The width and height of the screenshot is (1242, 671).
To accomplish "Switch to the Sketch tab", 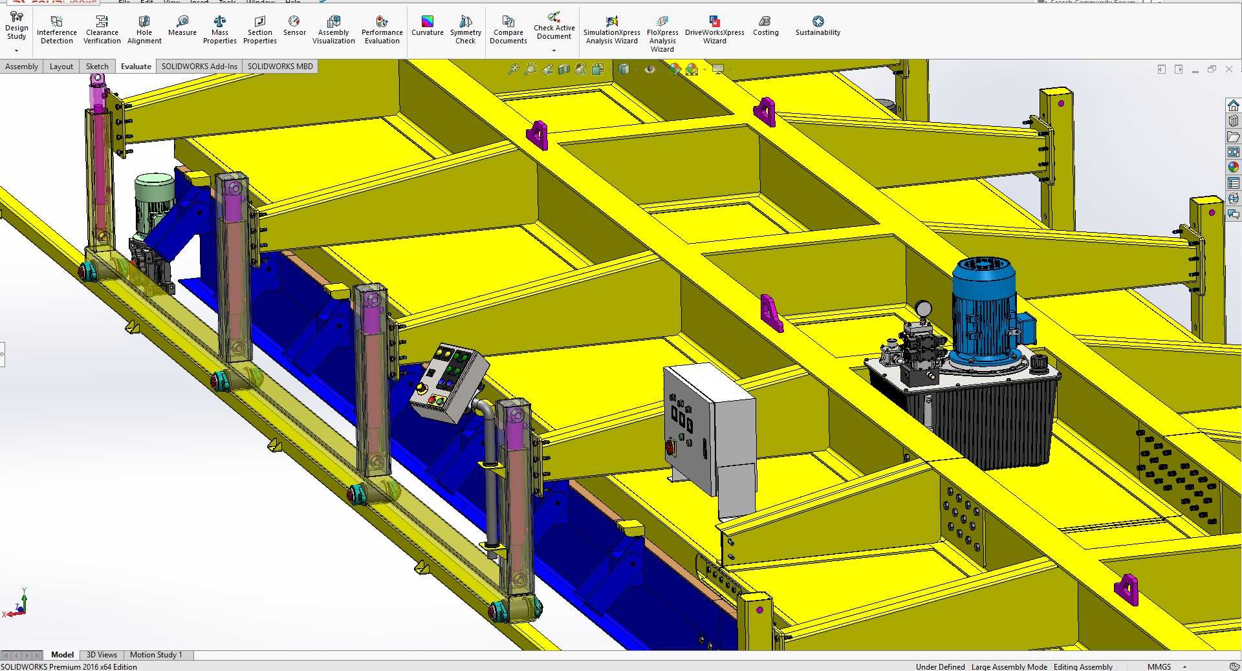I will pyautogui.click(x=97, y=67).
